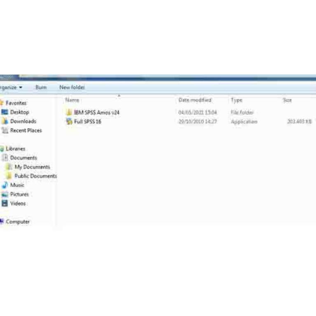
Task: Open Favorites in navigation pane
Action: pos(16,103)
